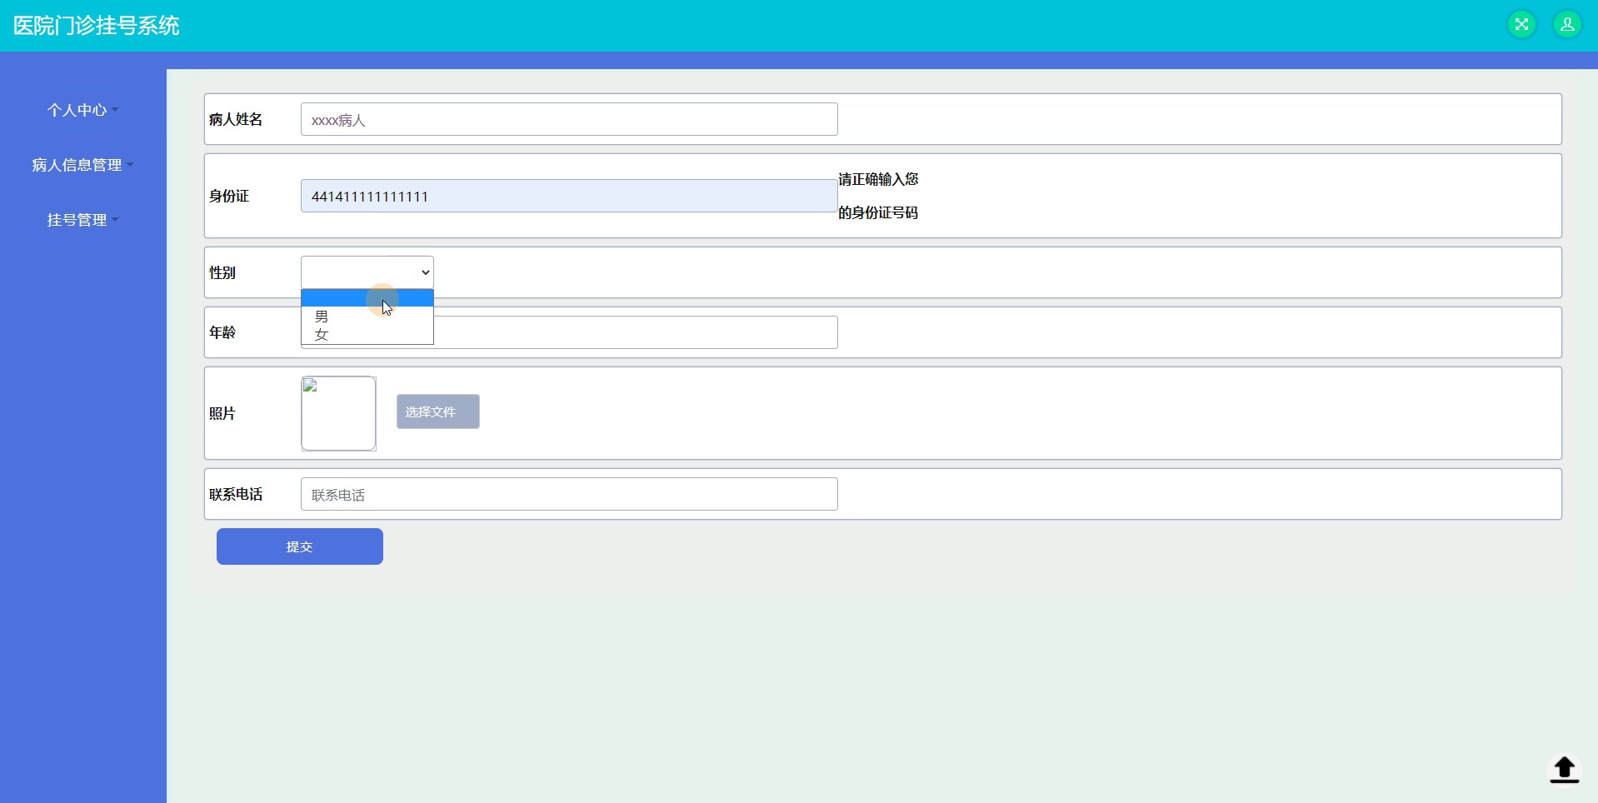Click the broken image icon in photo box
The width and height of the screenshot is (1598, 803).
click(x=309, y=386)
